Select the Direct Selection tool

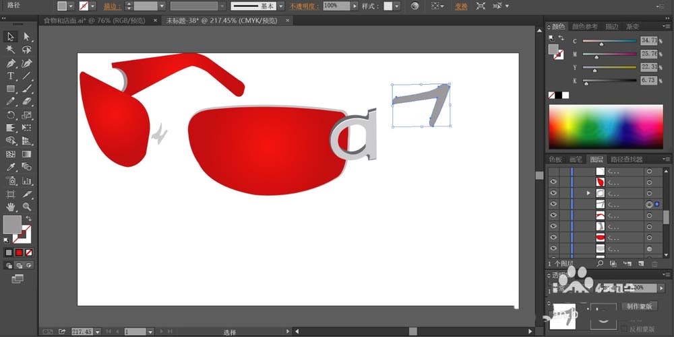click(27, 37)
